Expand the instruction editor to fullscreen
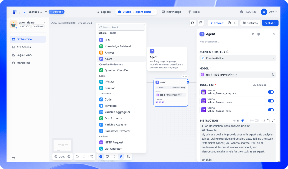This screenshot has width=288, height=169. click(x=273, y=121)
